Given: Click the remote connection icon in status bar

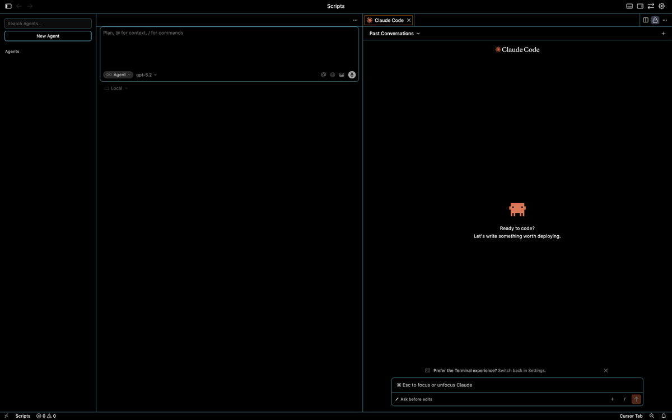Looking at the screenshot, I should coord(6,416).
